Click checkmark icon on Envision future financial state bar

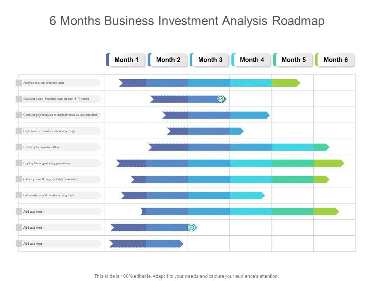pyautogui.click(x=221, y=99)
